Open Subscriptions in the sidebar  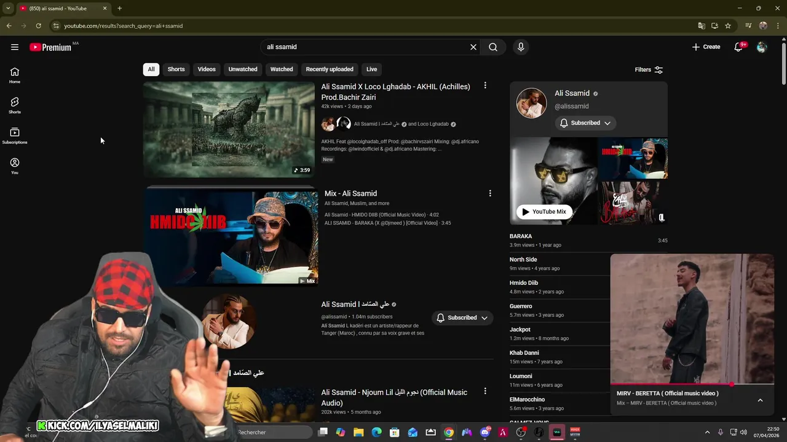(x=15, y=136)
